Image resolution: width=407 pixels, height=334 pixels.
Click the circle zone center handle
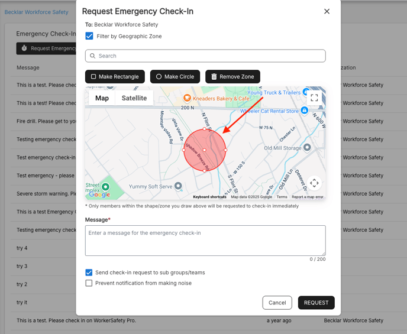[x=205, y=150]
